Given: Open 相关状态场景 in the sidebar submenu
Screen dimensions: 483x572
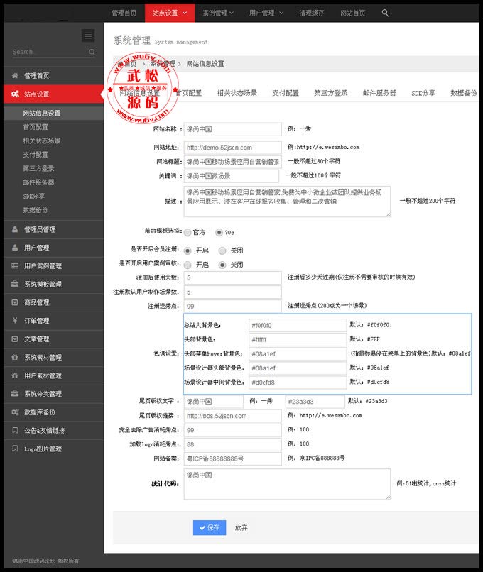Looking at the screenshot, I should 42,141.
